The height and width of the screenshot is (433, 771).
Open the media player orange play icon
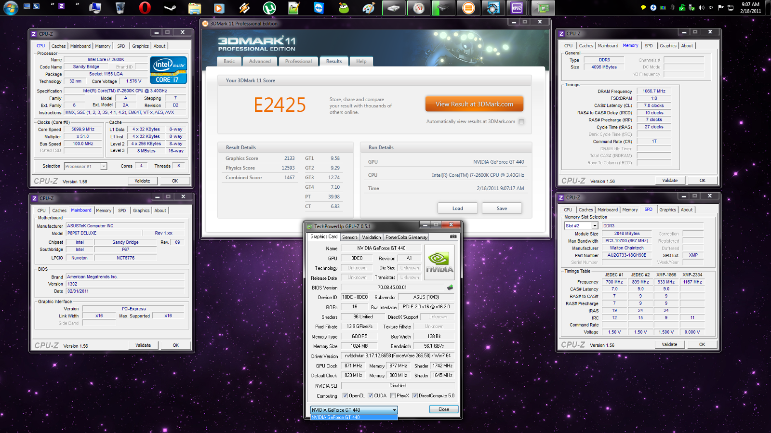coord(219,8)
